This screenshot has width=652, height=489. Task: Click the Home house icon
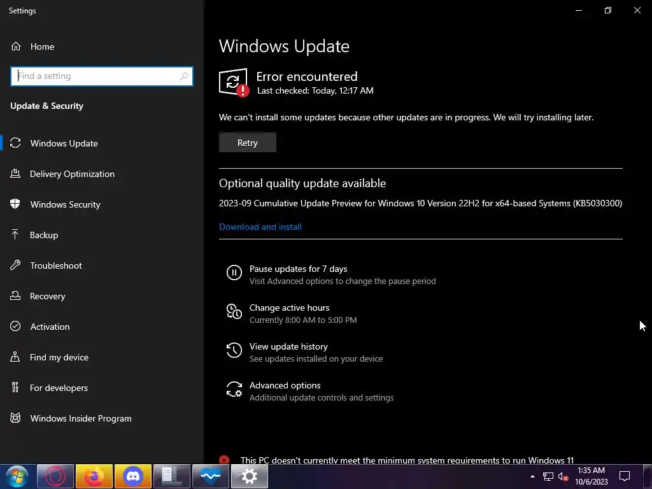(16, 46)
